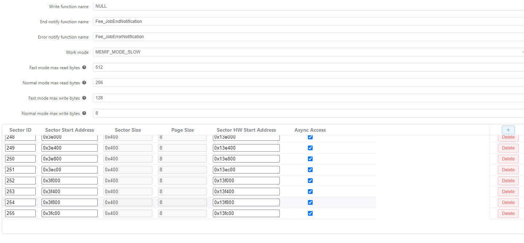This screenshot has width=524, height=243.
Task: Open the Work mode dropdown
Action: (x=308, y=52)
